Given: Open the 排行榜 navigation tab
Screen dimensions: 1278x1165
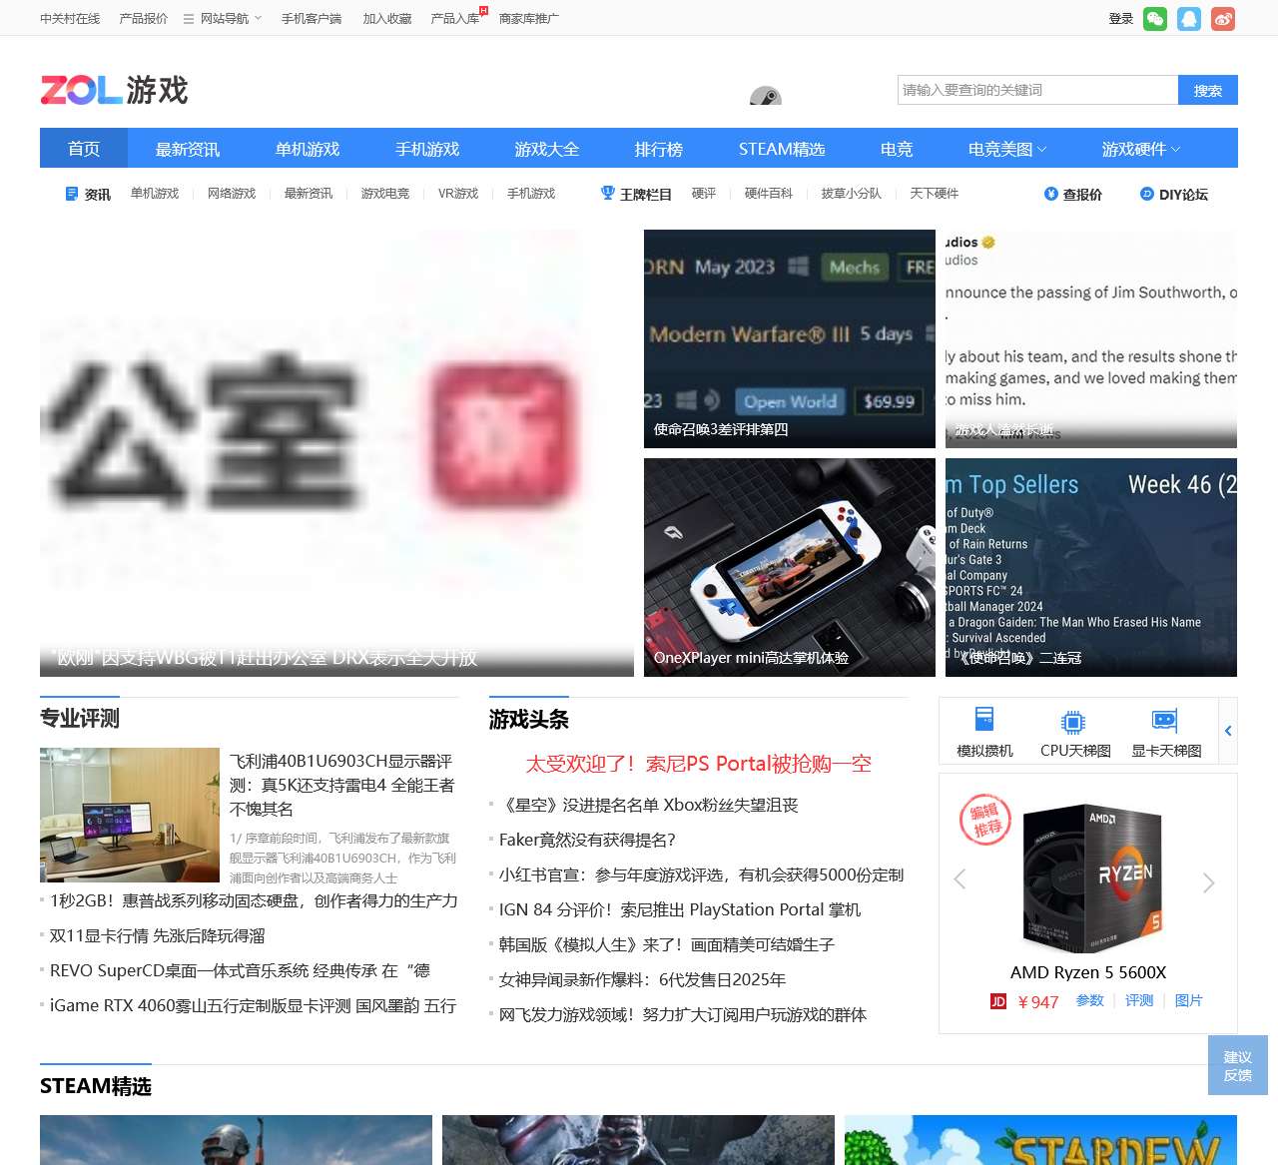Looking at the screenshot, I should 658,149.
